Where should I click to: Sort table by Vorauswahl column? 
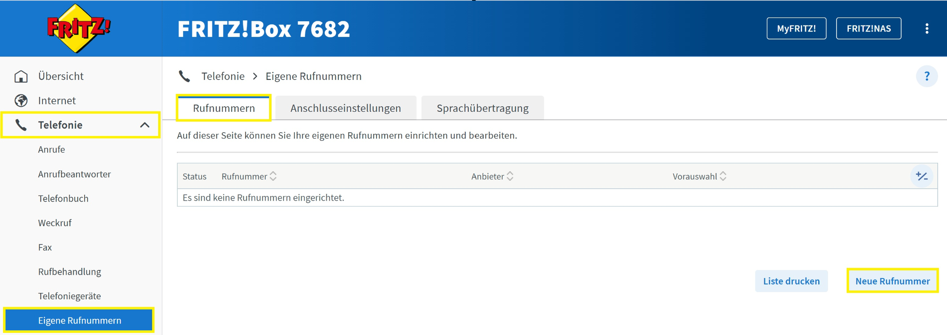click(699, 176)
